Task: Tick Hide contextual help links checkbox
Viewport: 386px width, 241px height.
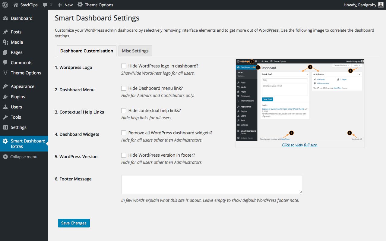Action: point(124,111)
